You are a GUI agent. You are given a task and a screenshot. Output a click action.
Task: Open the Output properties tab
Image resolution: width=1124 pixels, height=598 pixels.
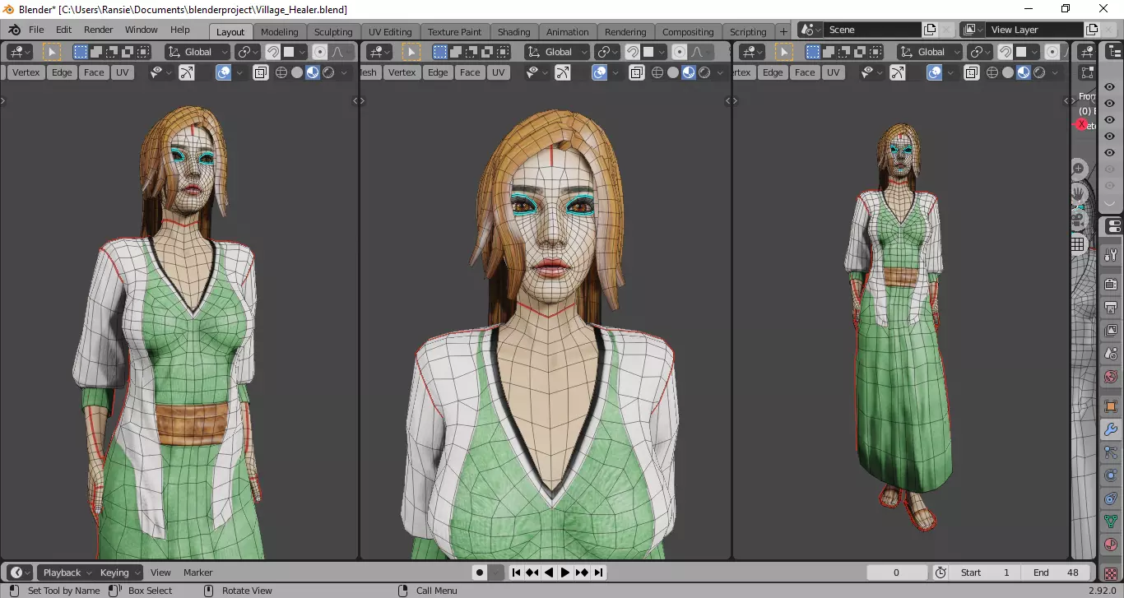pos(1111,308)
